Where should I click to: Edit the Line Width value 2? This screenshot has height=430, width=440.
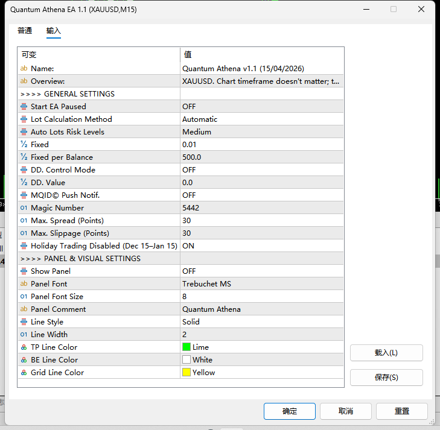point(262,335)
